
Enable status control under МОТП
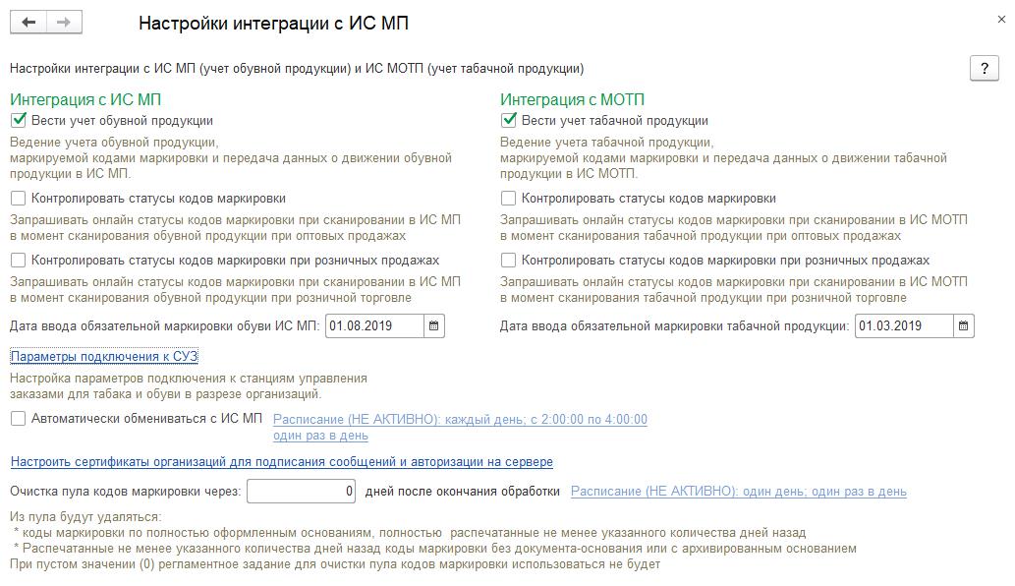point(509,199)
